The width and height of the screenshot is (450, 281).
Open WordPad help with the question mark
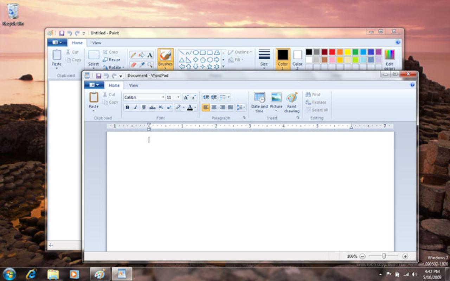pos(412,85)
